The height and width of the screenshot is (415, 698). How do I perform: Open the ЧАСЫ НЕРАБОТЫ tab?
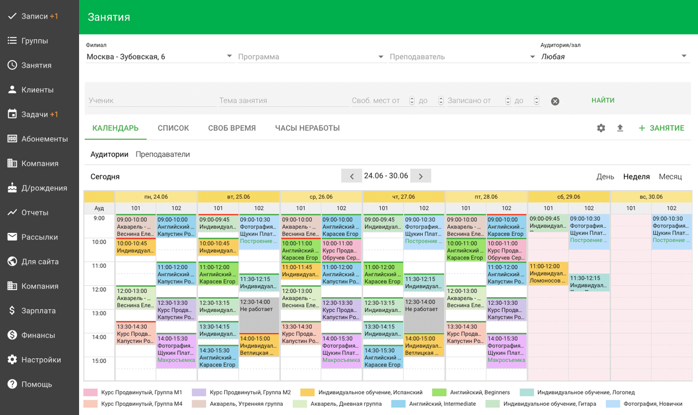[x=307, y=128]
